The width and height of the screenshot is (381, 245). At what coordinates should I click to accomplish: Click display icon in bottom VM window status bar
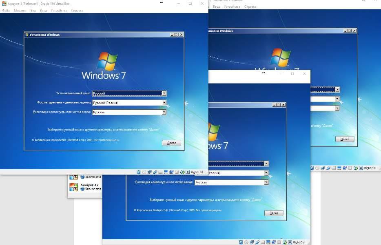tap(268, 242)
